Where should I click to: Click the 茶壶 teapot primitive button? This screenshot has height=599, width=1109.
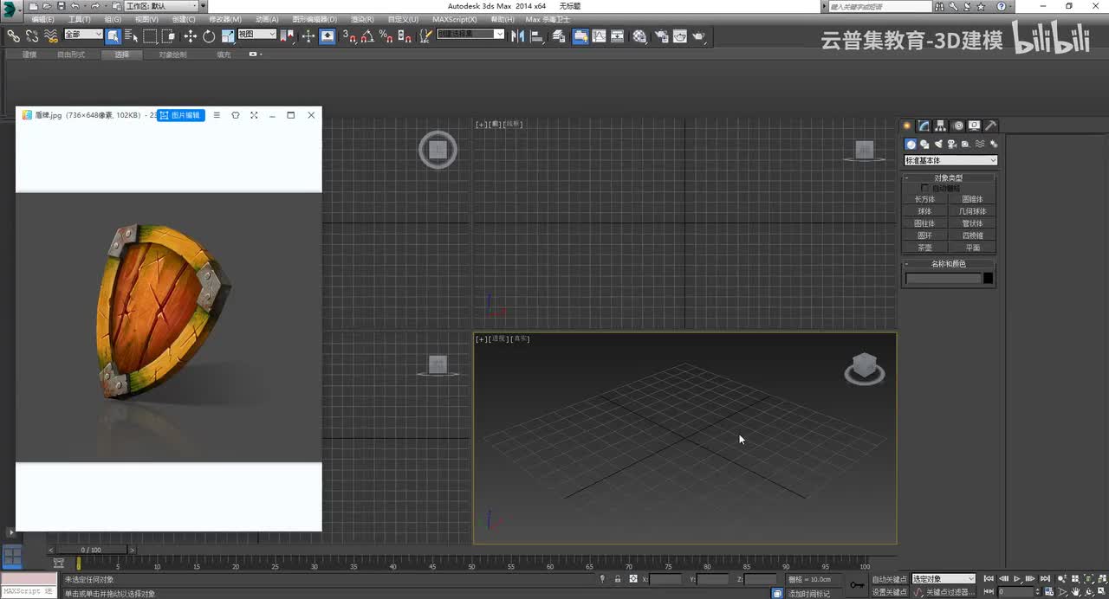pyautogui.click(x=924, y=248)
